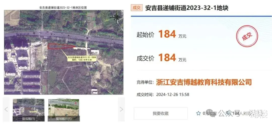The height and width of the screenshot is (124, 272).
Task: Click the 我要收藏 button
Action: (161, 113)
